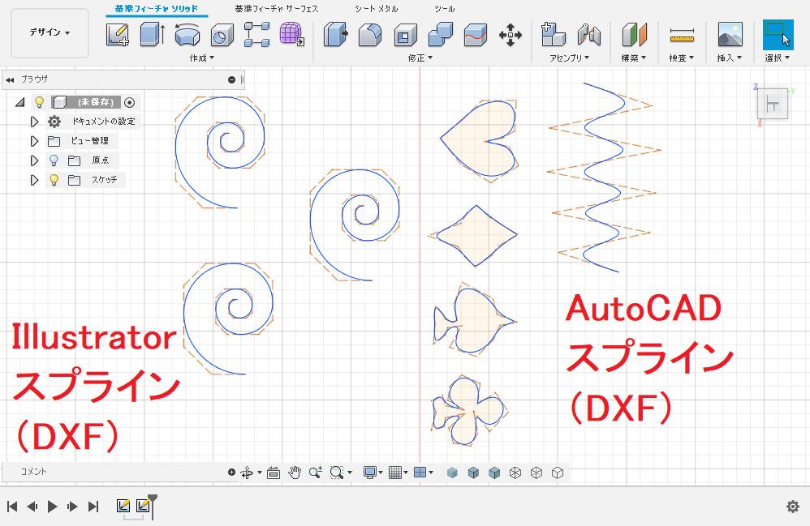The height and width of the screenshot is (526, 810).
Task: Jump to timeline beginning
Action: pos(13,507)
